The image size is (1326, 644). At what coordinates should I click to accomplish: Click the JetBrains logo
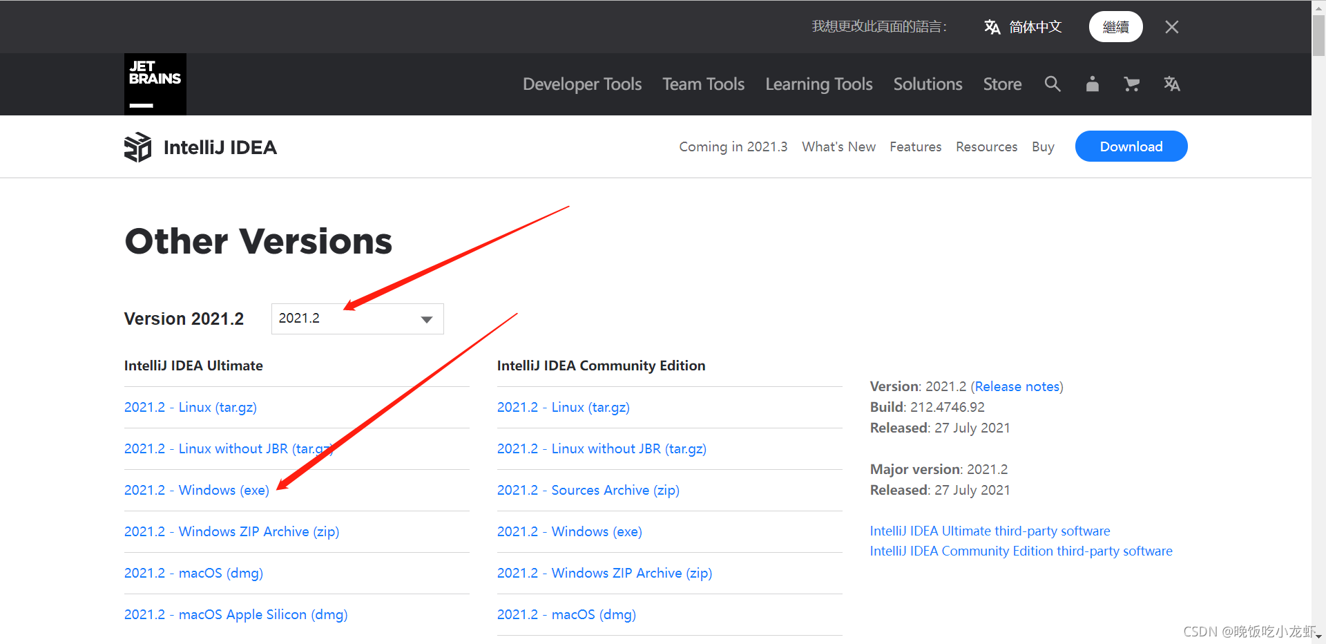[x=155, y=84]
